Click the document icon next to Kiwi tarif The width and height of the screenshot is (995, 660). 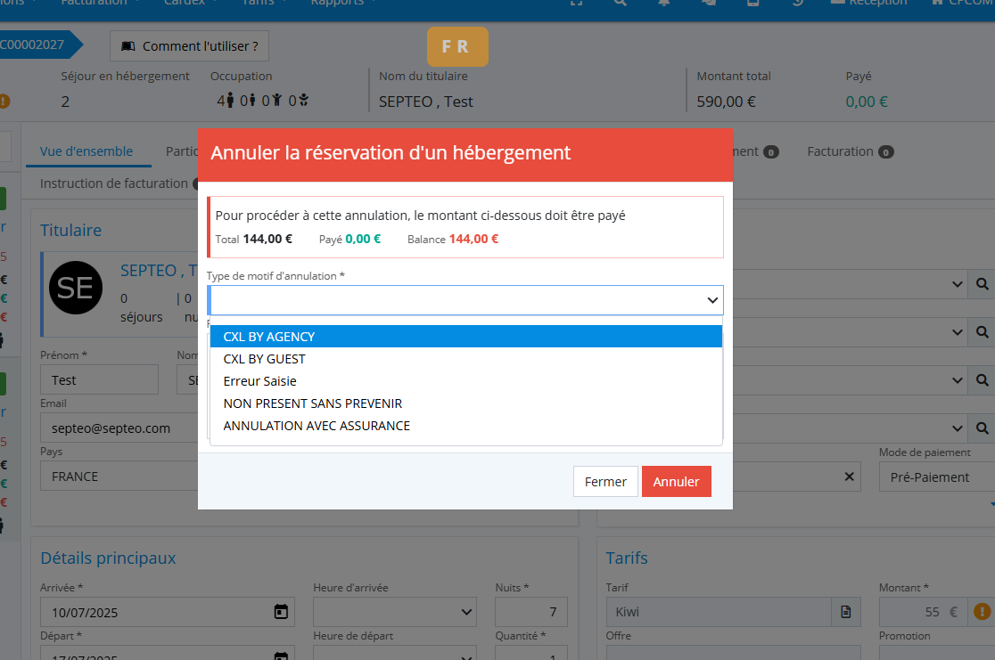846,612
